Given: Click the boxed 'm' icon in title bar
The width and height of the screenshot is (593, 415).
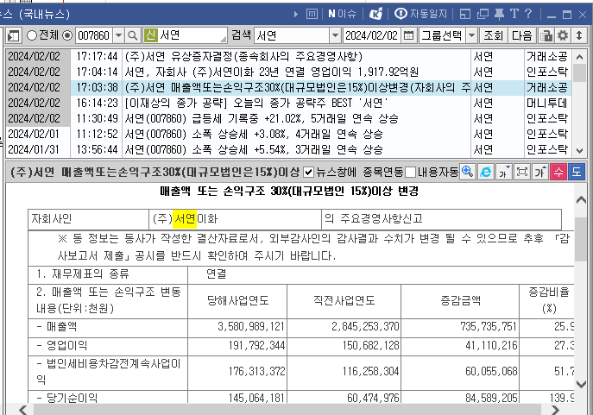Looking at the screenshot, I should coord(312,15).
